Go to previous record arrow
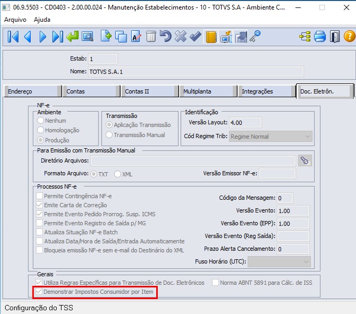The image size is (356, 314). [28, 37]
